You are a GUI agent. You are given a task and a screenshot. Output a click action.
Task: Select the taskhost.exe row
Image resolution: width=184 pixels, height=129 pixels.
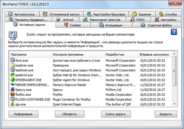pos(90,70)
